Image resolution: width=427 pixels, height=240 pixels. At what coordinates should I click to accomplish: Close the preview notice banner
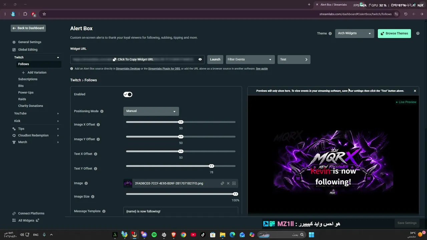pyautogui.click(x=415, y=91)
